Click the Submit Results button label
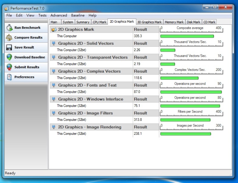This screenshot has width=238, height=183. pos(27,67)
